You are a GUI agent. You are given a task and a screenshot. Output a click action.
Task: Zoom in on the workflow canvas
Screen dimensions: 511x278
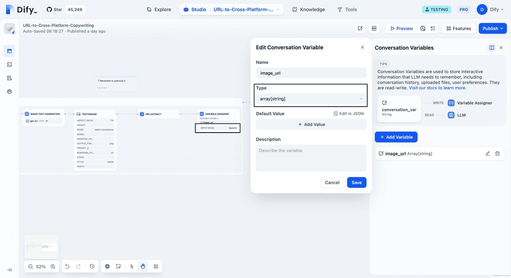point(53,266)
